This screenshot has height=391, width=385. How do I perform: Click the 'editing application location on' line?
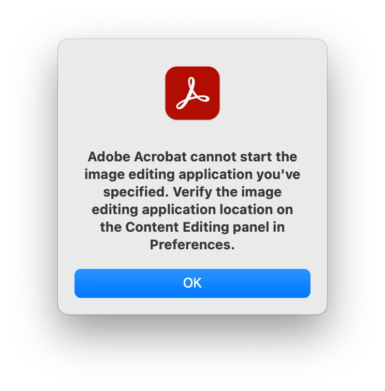(x=192, y=209)
